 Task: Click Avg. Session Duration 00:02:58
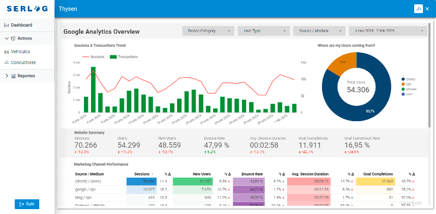point(264,145)
